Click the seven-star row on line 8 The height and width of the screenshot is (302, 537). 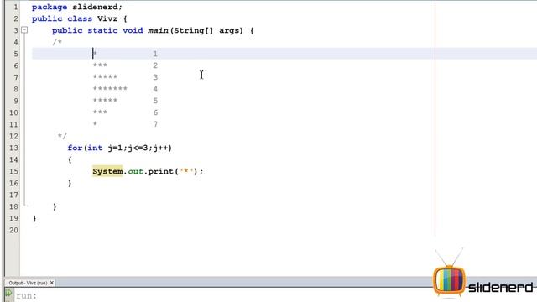tap(110, 89)
